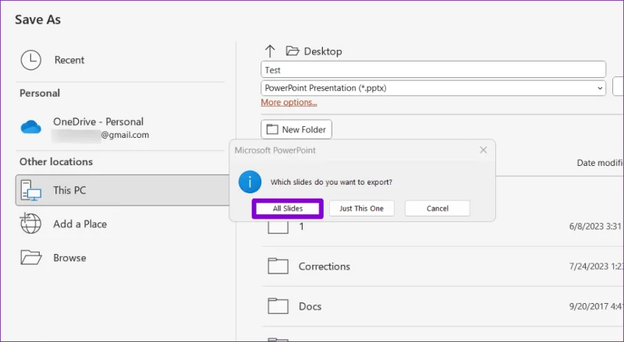Click the Recent clock icon

pyautogui.click(x=31, y=60)
